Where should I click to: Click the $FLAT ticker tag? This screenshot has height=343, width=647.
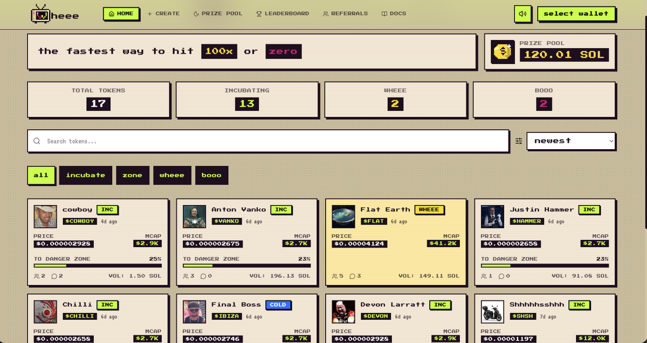pyautogui.click(x=374, y=221)
